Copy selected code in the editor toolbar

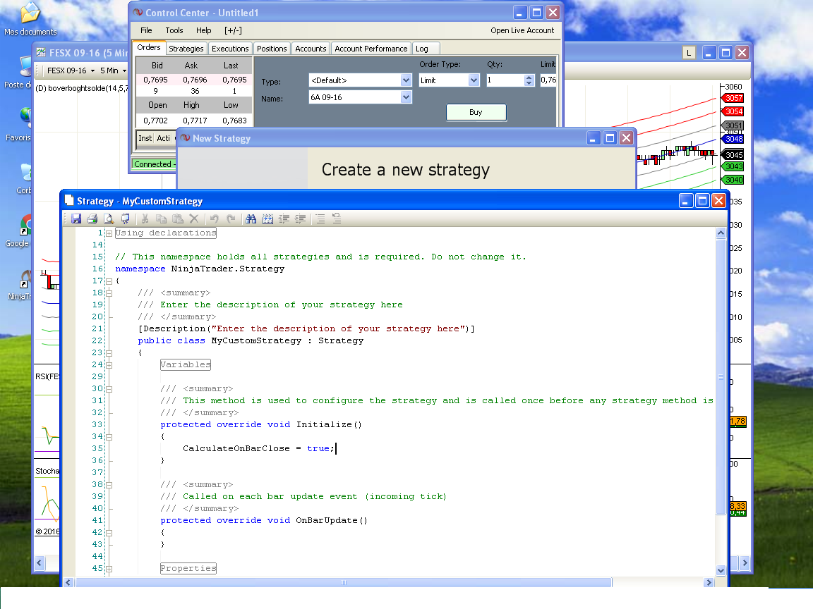pos(161,219)
